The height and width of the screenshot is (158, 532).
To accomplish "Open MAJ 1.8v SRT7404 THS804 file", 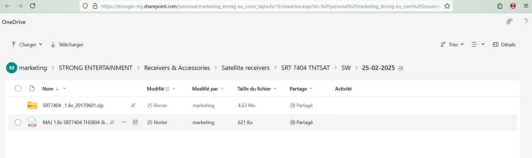I will pos(76,122).
